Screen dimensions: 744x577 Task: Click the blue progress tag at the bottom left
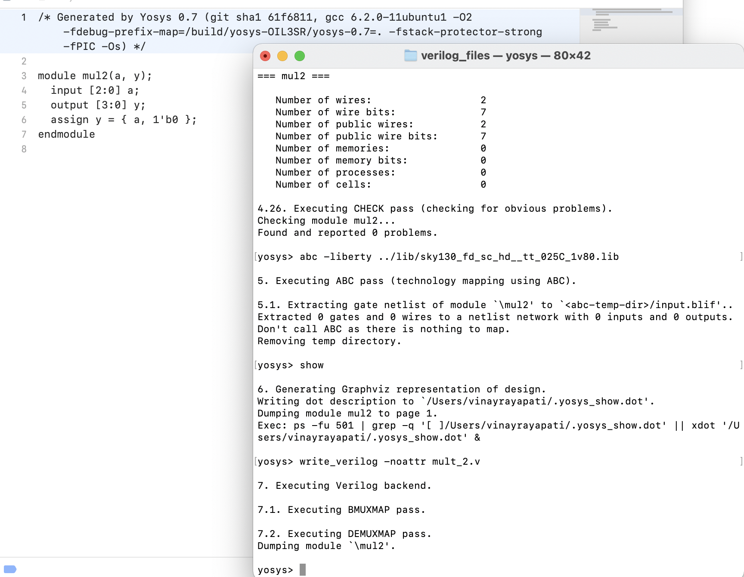(x=9, y=568)
